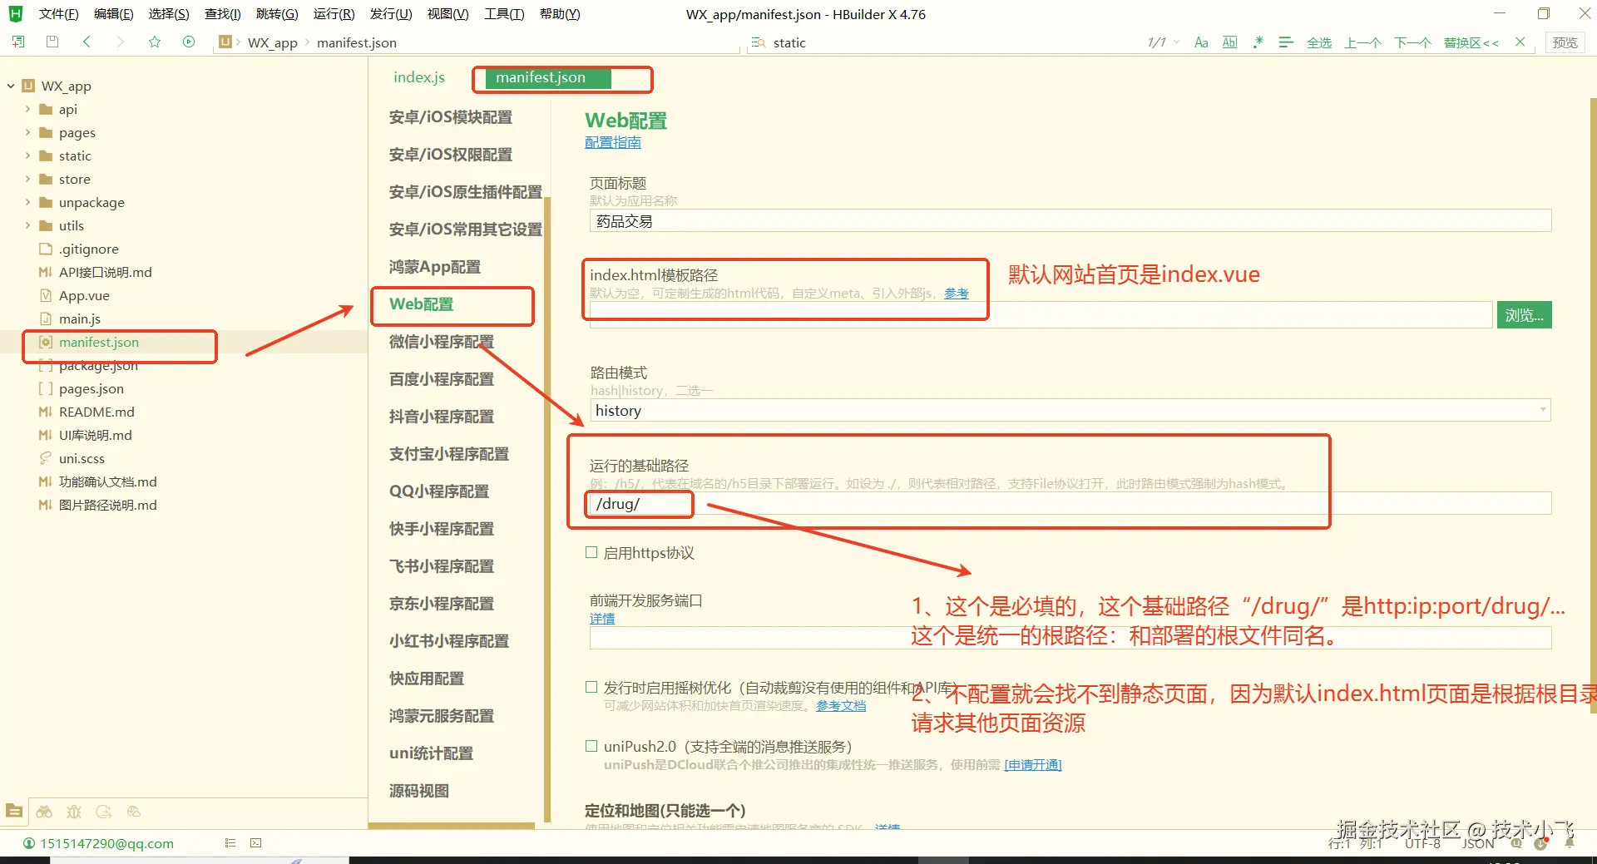
Task: Open the terminal icon in status bar
Action: point(256,843)
